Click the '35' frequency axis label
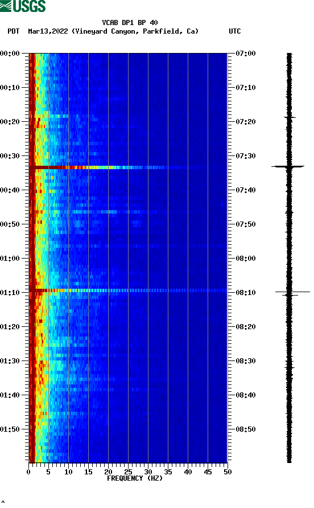Screen dimensions: 314x508 click(x=168, y=472)
